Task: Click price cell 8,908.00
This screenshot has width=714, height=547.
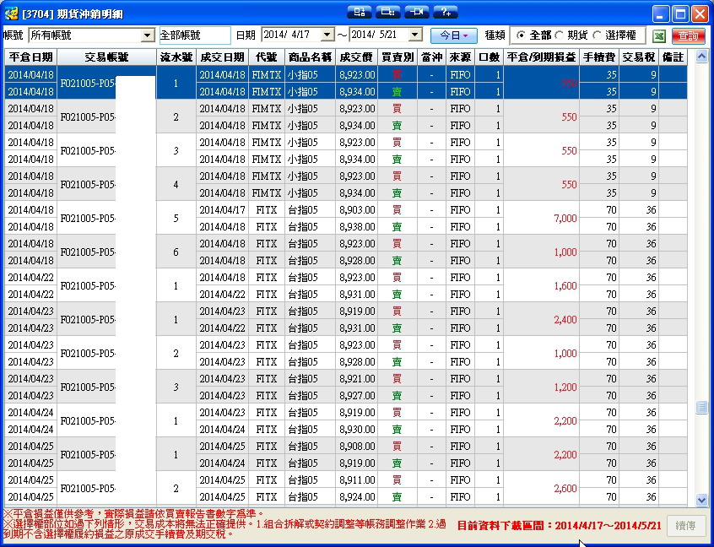Action: (x=356, y=447)
